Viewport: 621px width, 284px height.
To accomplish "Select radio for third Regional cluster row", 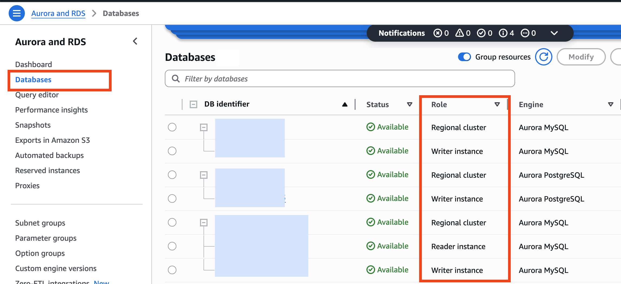I will click(x=172, y=222).
